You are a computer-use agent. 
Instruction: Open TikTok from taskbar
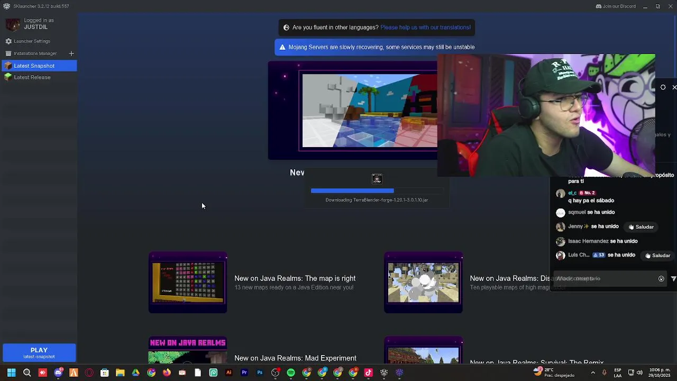(x=368, y=373)
